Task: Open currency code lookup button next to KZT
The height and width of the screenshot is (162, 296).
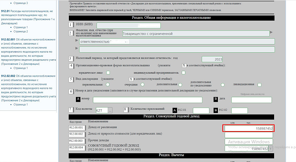Action: click(110, 110)
